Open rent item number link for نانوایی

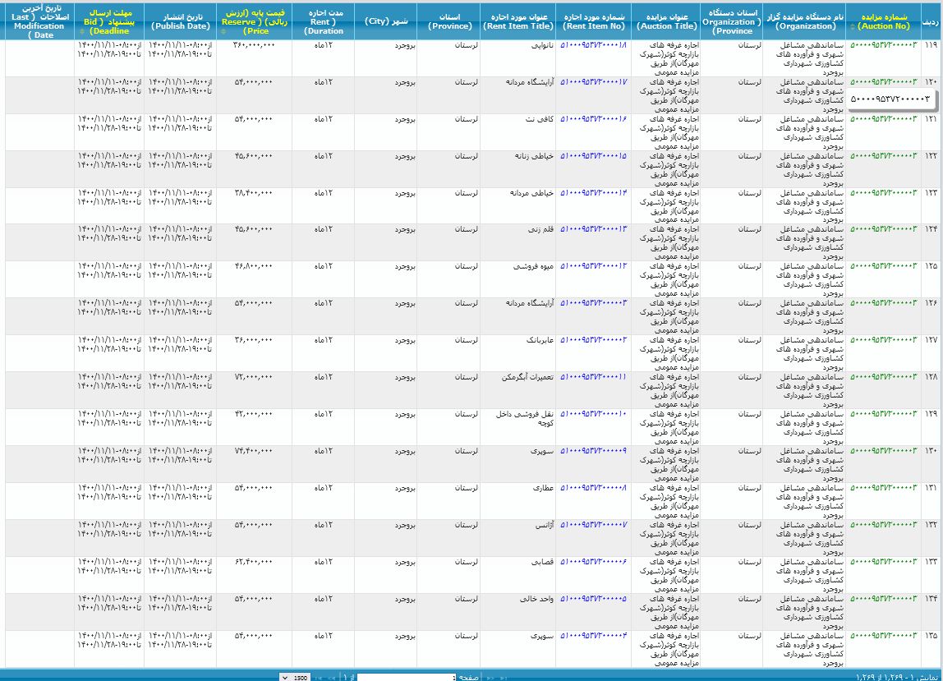[593, 45]
